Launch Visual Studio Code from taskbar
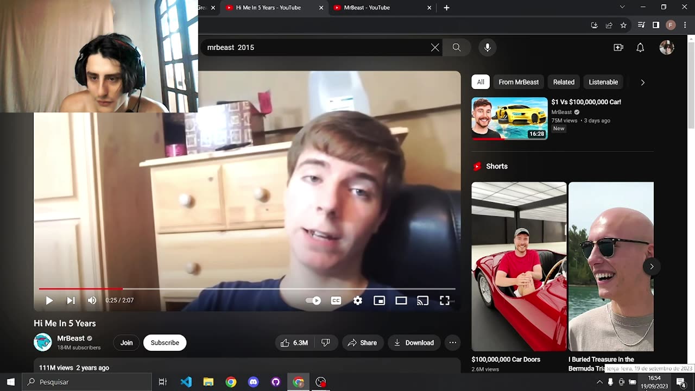The height and width of the screenshot is (391, 695). coord(186,382)
